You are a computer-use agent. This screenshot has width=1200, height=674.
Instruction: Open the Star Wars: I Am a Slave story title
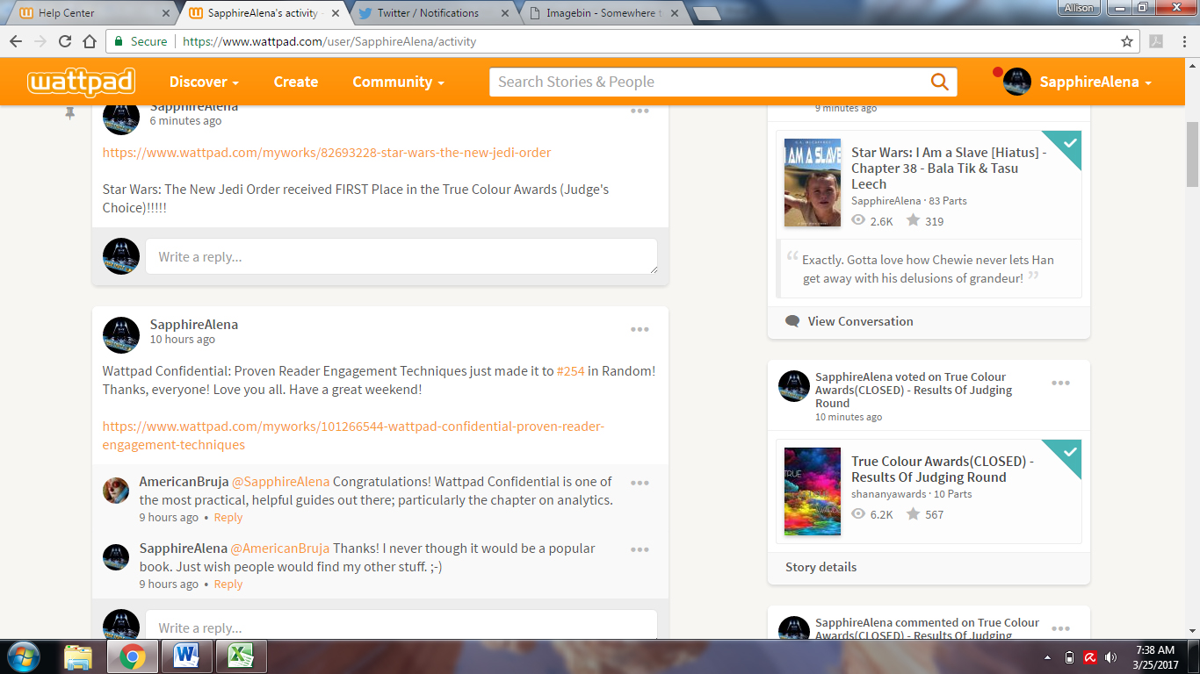pos(949,168)
